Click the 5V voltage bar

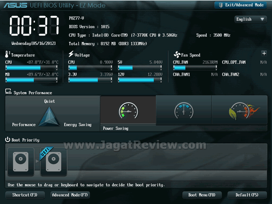[x=140, y=68]
